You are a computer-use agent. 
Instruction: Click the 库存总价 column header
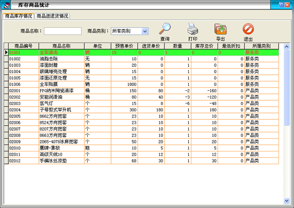pos(204,46)
